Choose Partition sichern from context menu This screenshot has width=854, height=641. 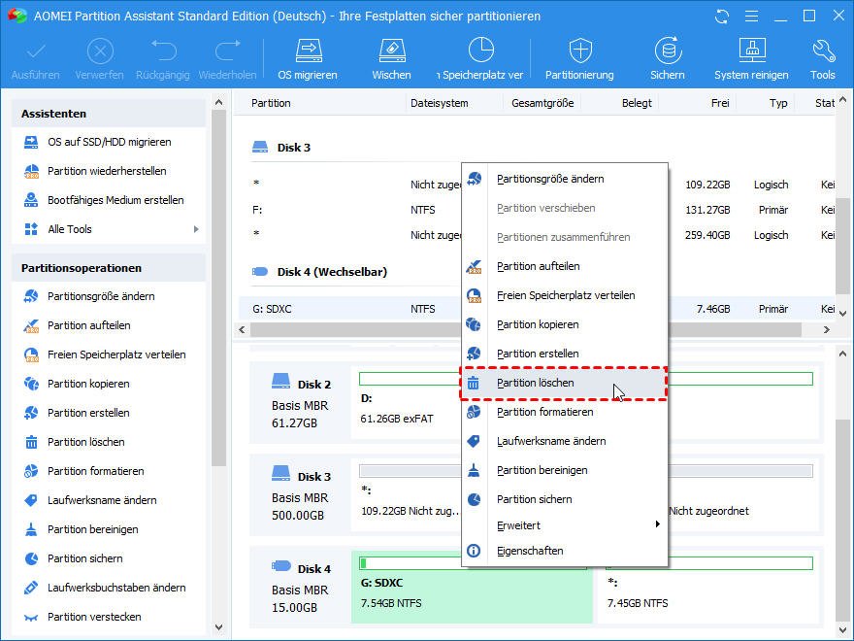tap(564, 499)
